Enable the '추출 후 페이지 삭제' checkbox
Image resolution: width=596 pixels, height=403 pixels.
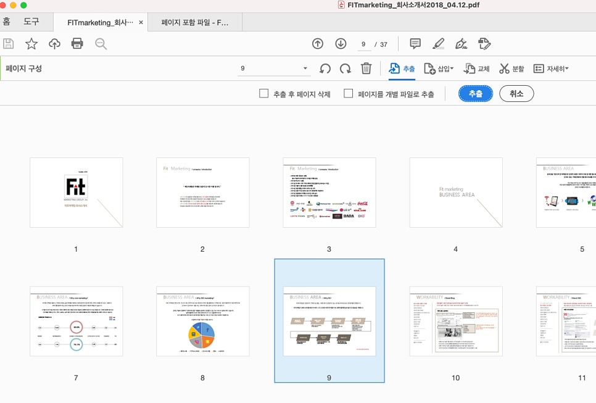point(263,93)
